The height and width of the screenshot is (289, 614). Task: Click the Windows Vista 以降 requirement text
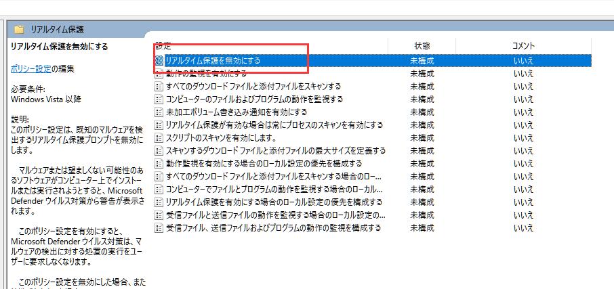[46, 99]
